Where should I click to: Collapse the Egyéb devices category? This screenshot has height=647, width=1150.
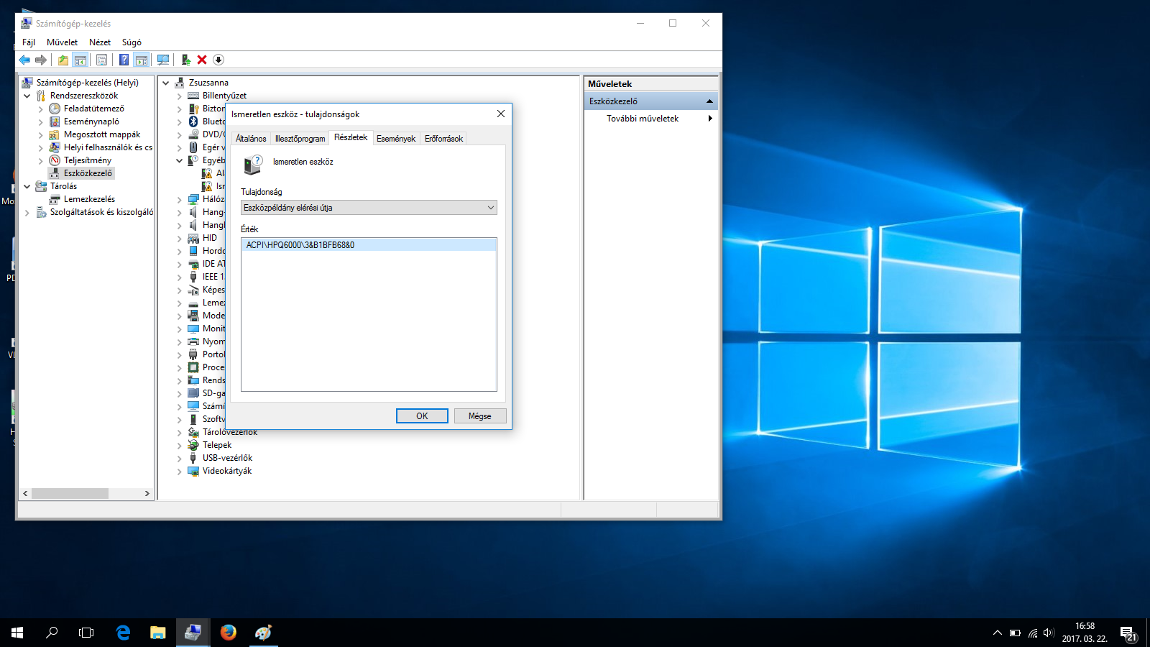coord(180,160)
